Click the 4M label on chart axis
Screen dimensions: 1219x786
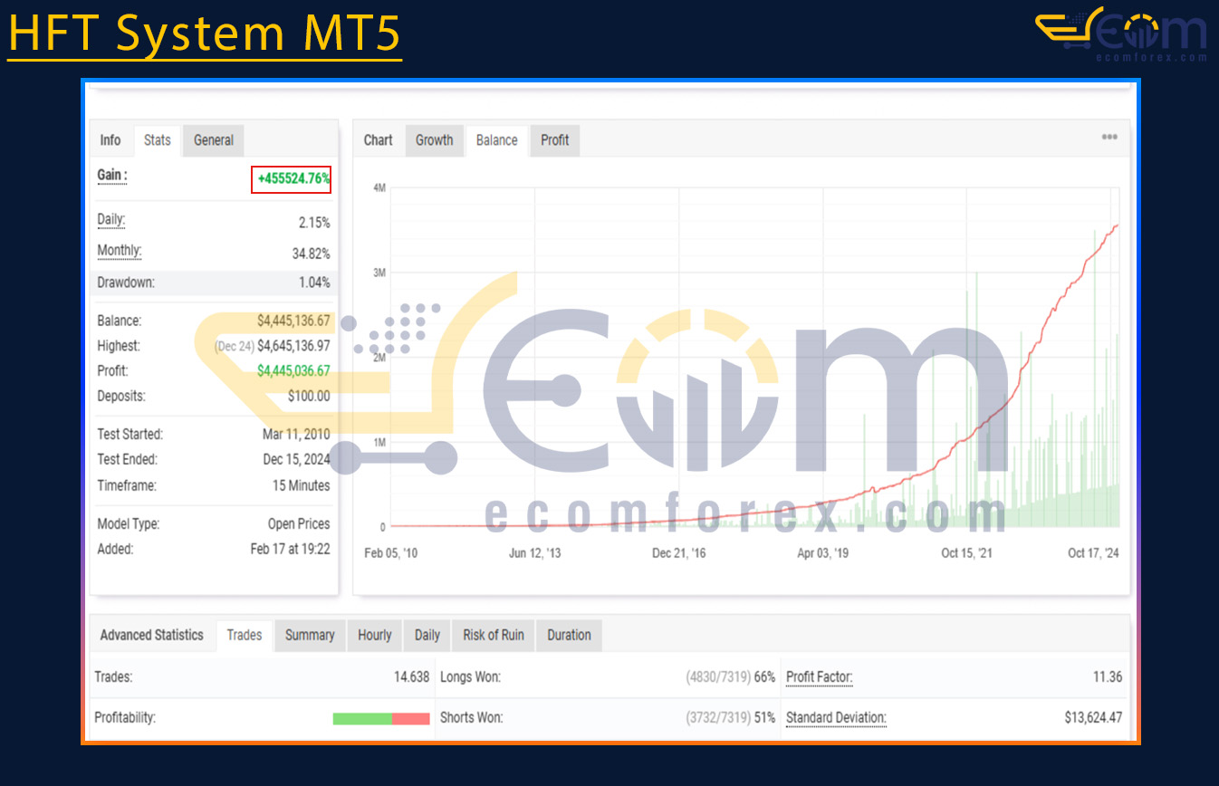(x=379, y=187)
